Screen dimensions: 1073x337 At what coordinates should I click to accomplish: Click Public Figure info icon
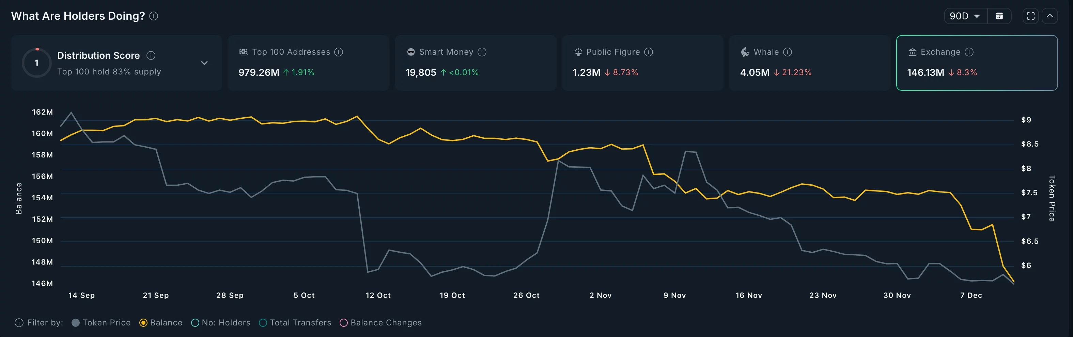649,52
